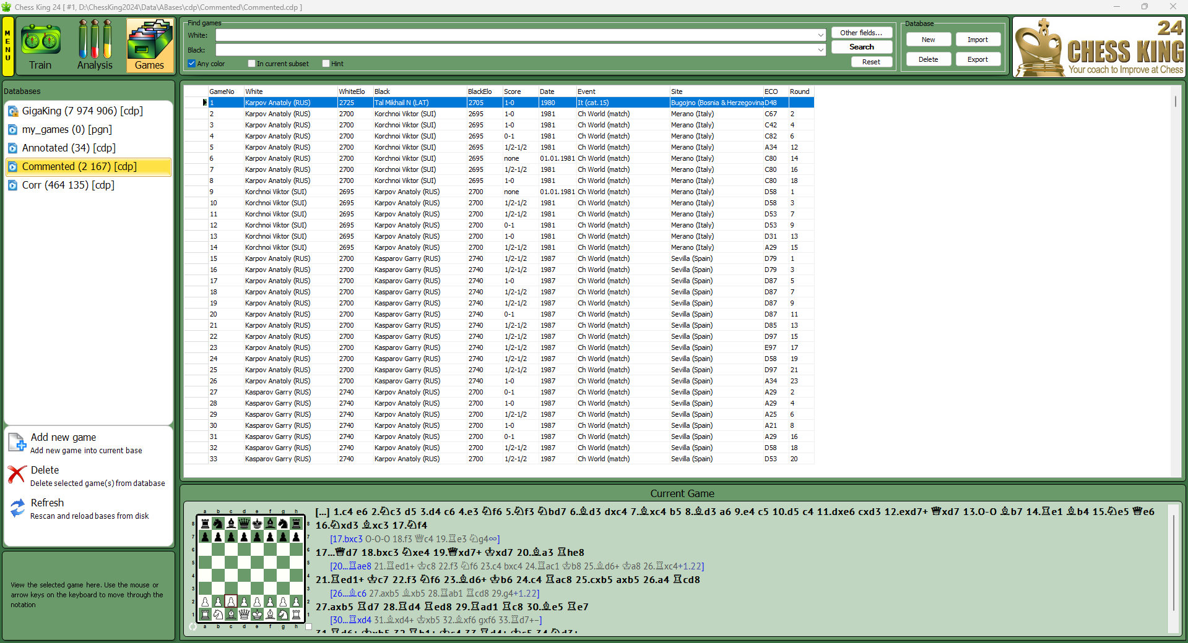Click the Annotated database icon
1188x643 pixels.
click(13, 148)
